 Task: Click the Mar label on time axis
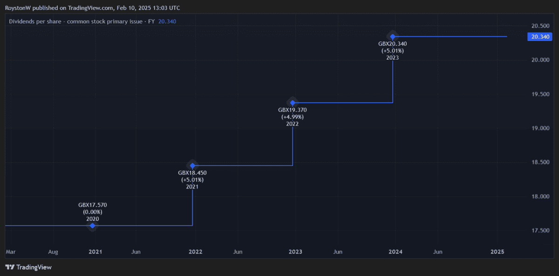click(10, 252)
